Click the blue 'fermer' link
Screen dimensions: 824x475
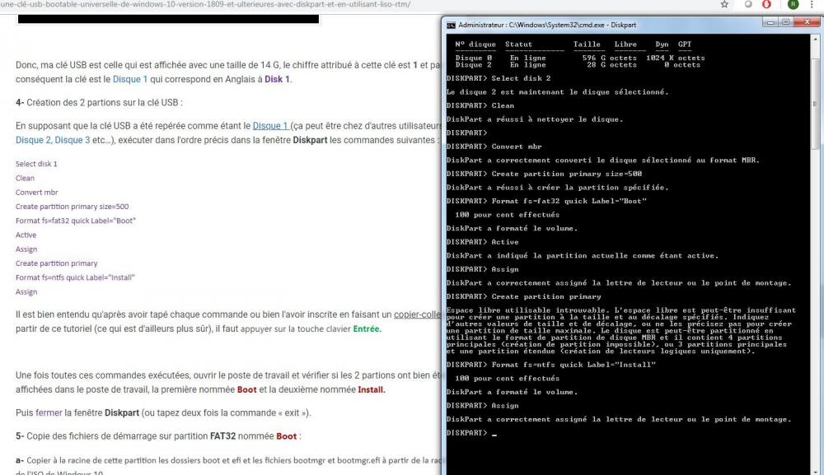tap(49, 412)
